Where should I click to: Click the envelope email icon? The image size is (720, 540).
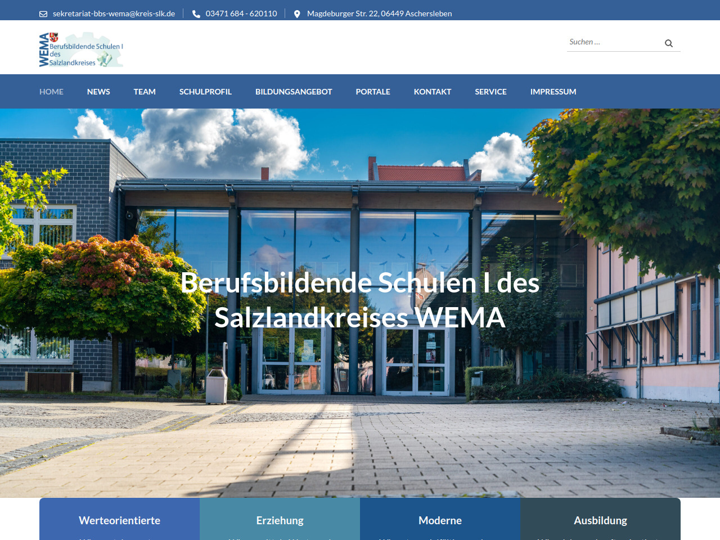pyautogui.click(x=43, y=14)
